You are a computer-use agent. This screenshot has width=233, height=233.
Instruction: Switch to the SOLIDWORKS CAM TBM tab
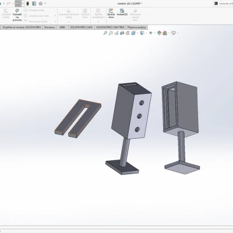[110, 27]
